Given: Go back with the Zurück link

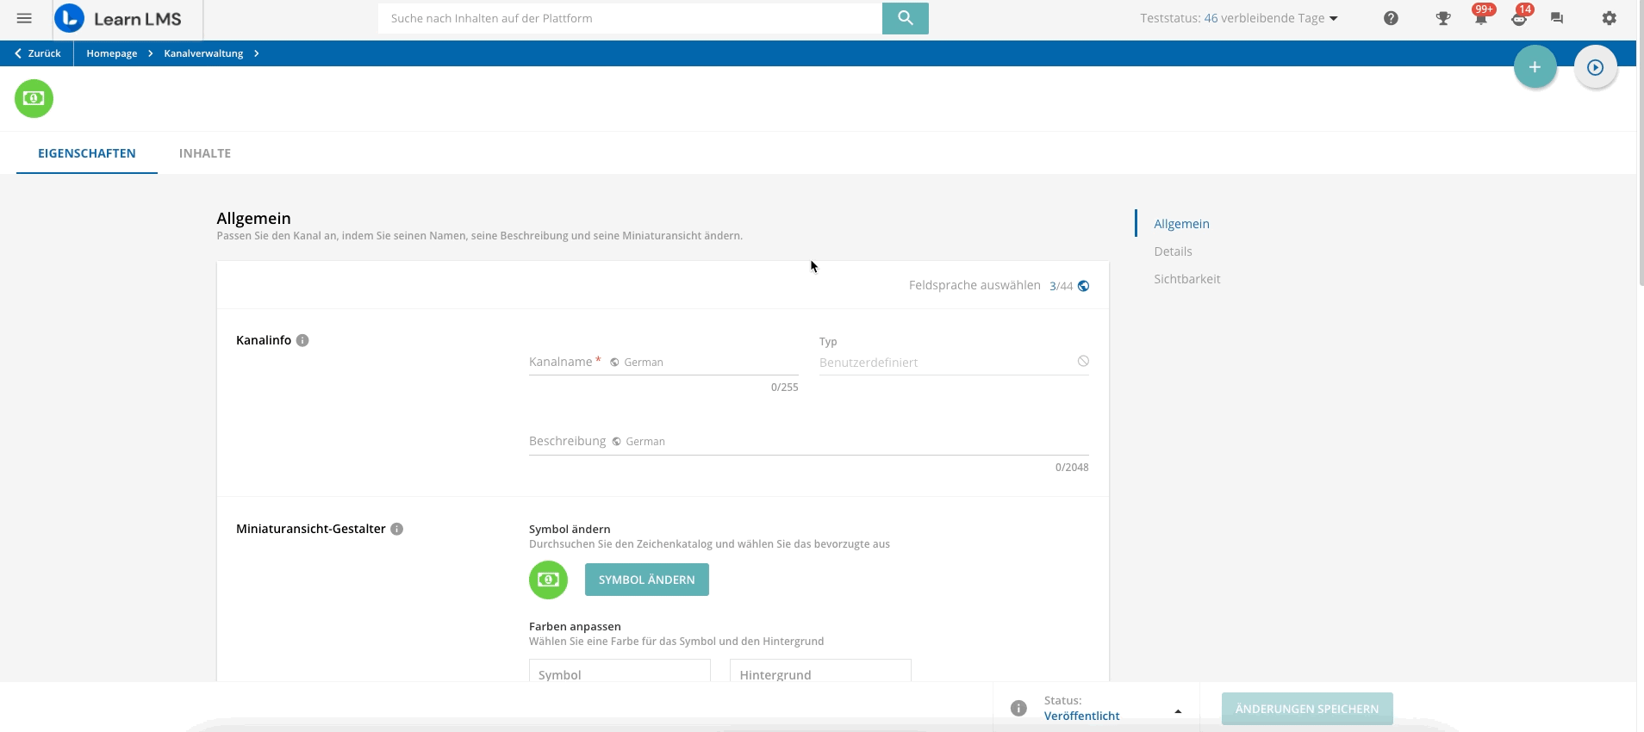Looking at the screenshot, I should 38,53.
